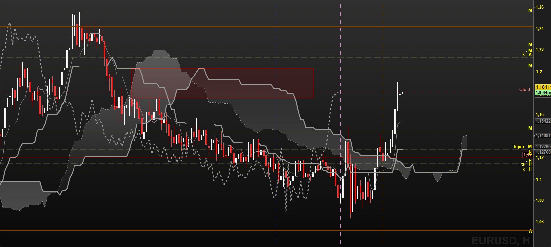Click the 1,26 price axis label

coord(540,7)
